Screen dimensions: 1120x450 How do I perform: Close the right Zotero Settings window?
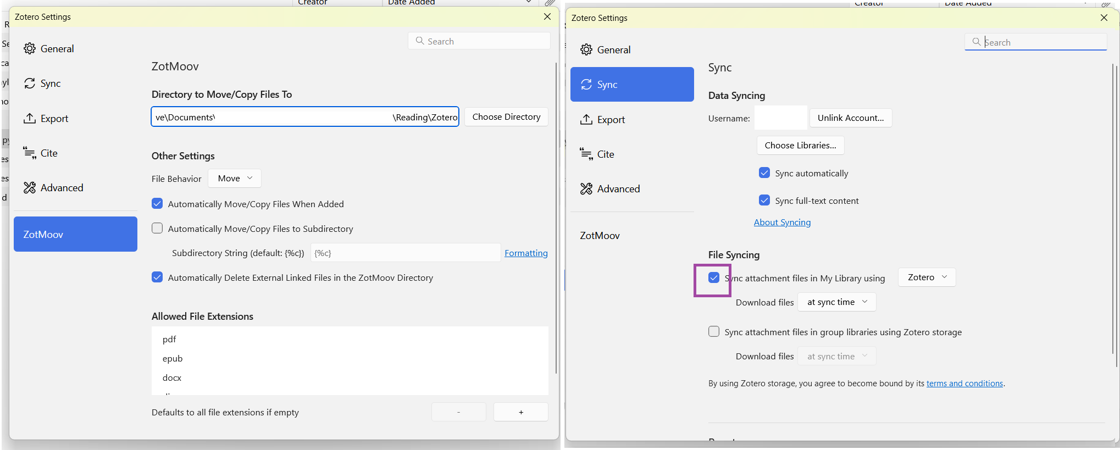click(x=1104, y=18)
